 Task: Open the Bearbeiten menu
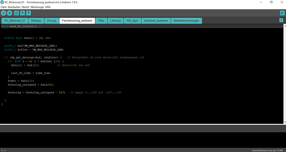click(14, 7)
